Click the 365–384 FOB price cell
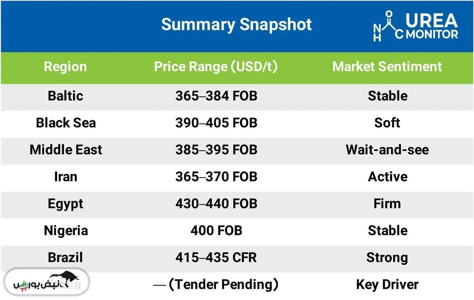The width and height of the screenshot is (474, 300). 216,96
